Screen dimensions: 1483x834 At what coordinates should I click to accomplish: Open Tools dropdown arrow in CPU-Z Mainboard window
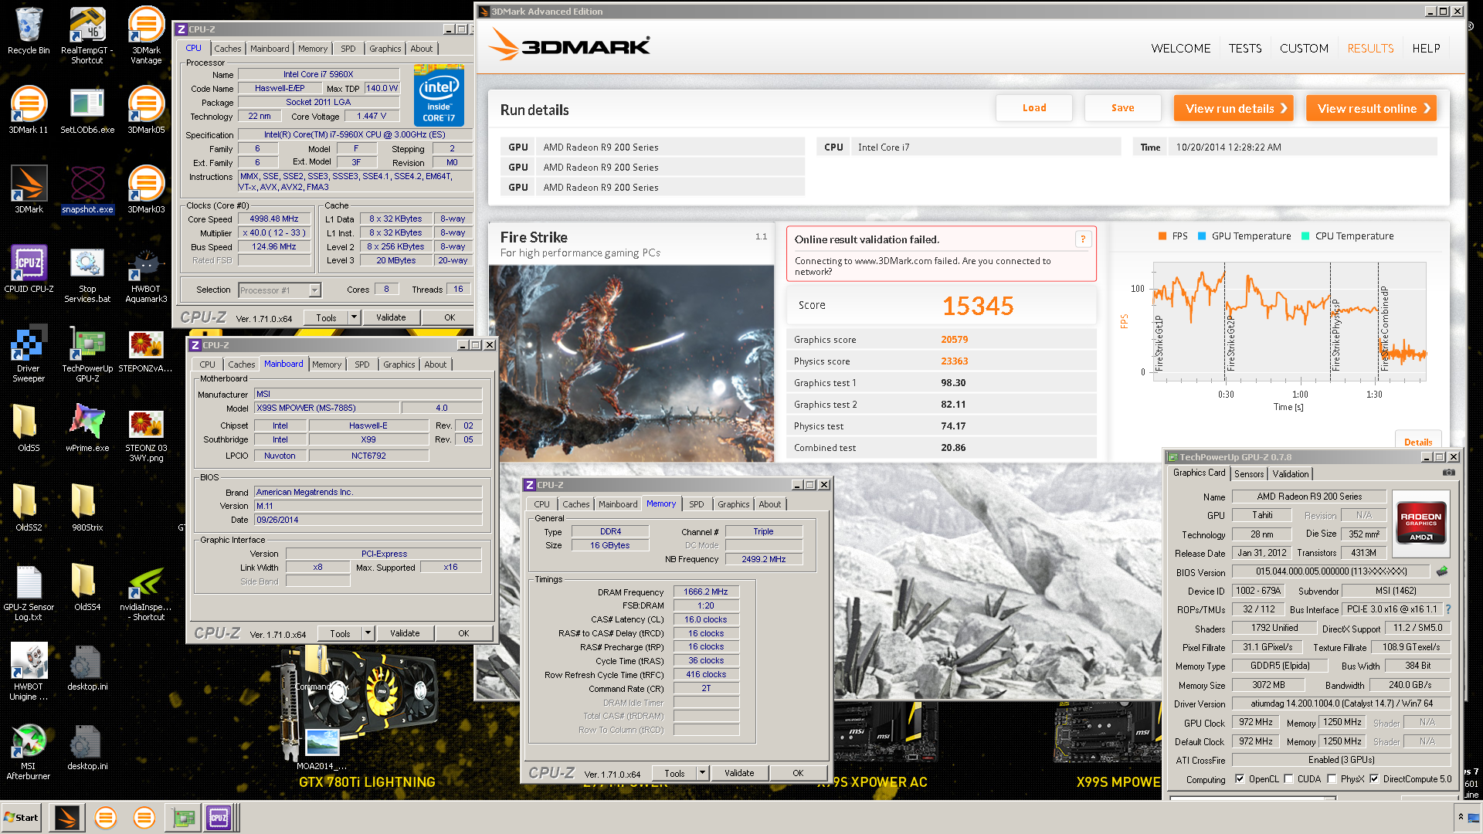click(368, 633)
